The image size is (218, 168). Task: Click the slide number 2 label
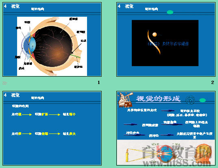coord(213,82)
